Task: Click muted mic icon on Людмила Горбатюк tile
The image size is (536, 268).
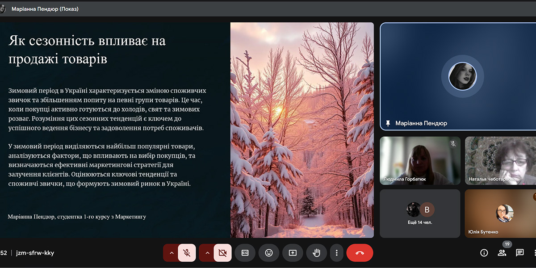Action: pyautogui.click(x=453, y=144)
